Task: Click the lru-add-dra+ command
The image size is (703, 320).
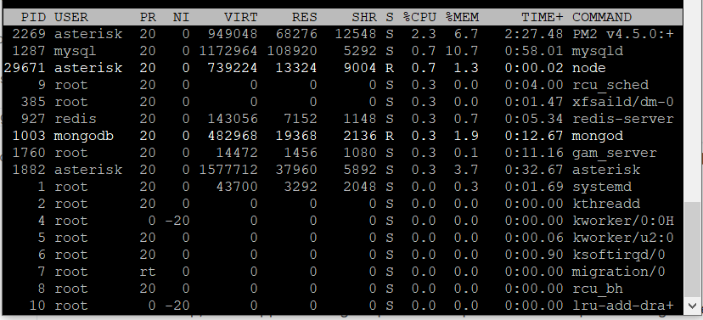Action: (x=622, y=306)
